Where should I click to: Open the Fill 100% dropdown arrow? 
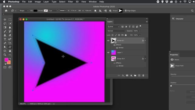pyautogui.click(x=140, y=35)
